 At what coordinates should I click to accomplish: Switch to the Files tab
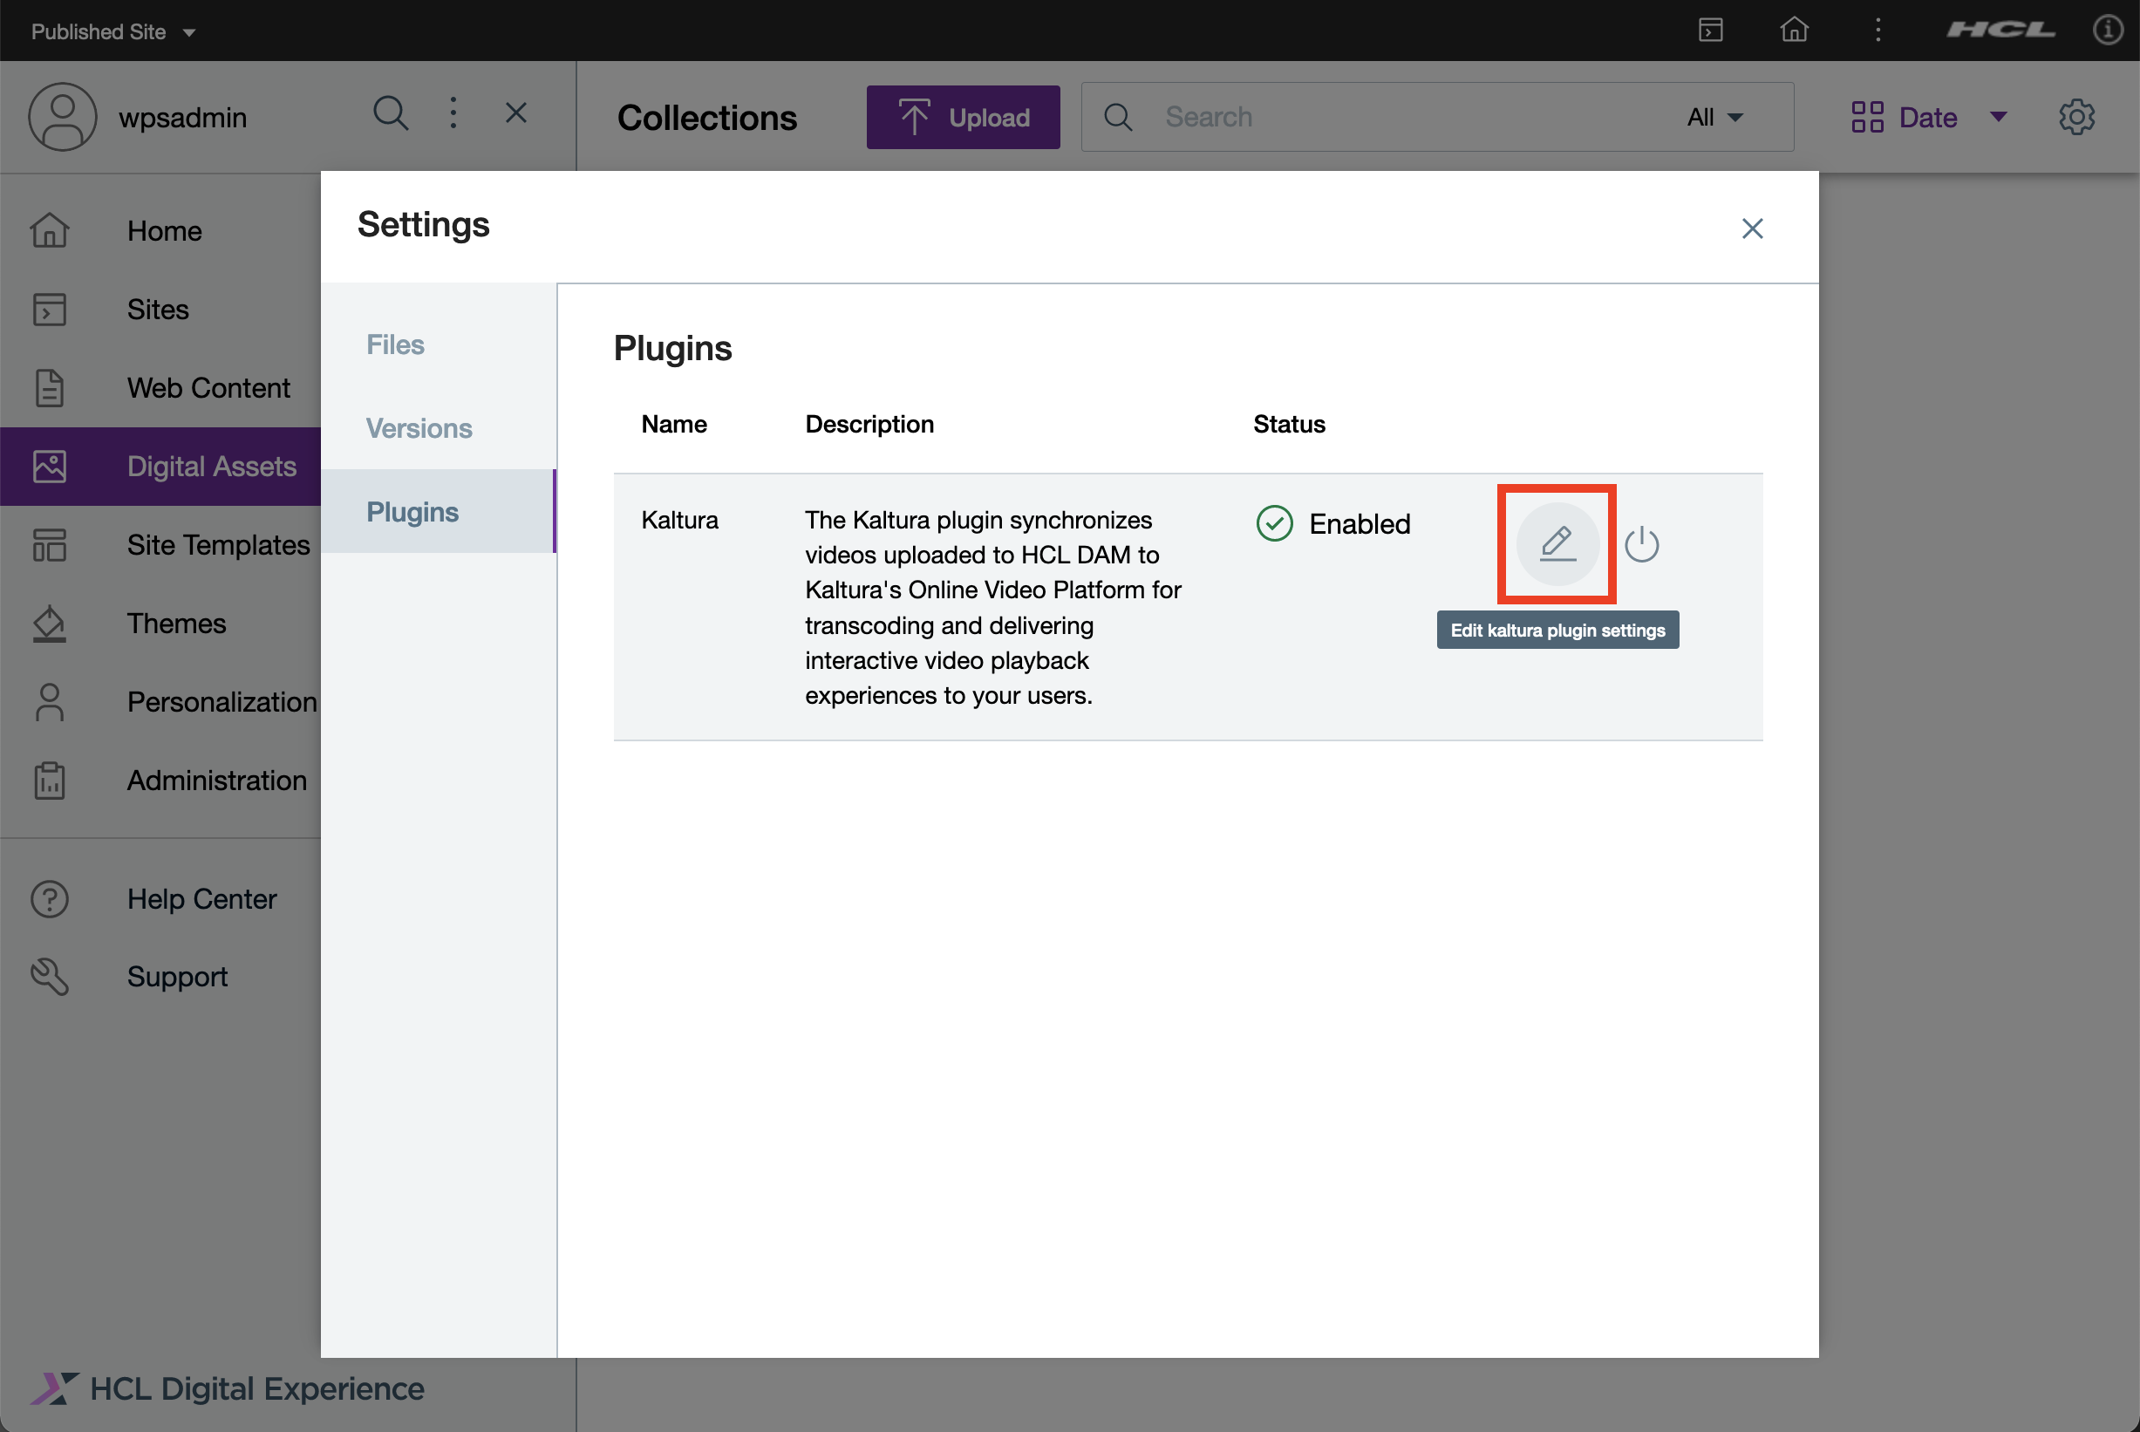click(x=395, y=344)
